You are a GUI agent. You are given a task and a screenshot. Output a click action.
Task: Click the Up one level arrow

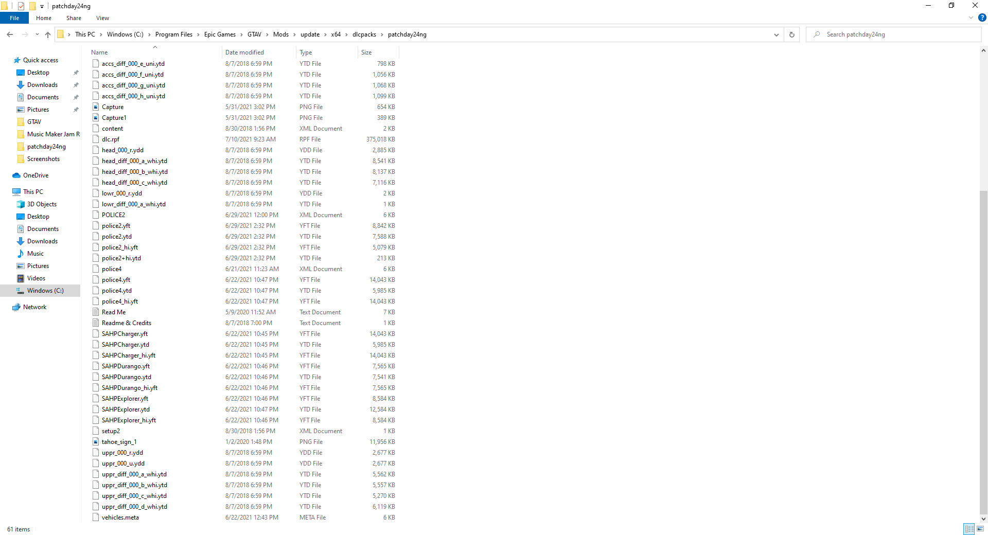(x=48, y=34)
